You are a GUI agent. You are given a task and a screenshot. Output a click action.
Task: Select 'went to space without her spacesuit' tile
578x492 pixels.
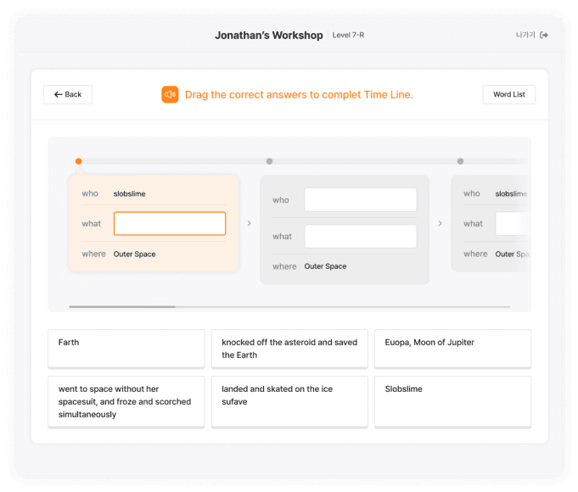pyautogui.click(x=126, y=401)
